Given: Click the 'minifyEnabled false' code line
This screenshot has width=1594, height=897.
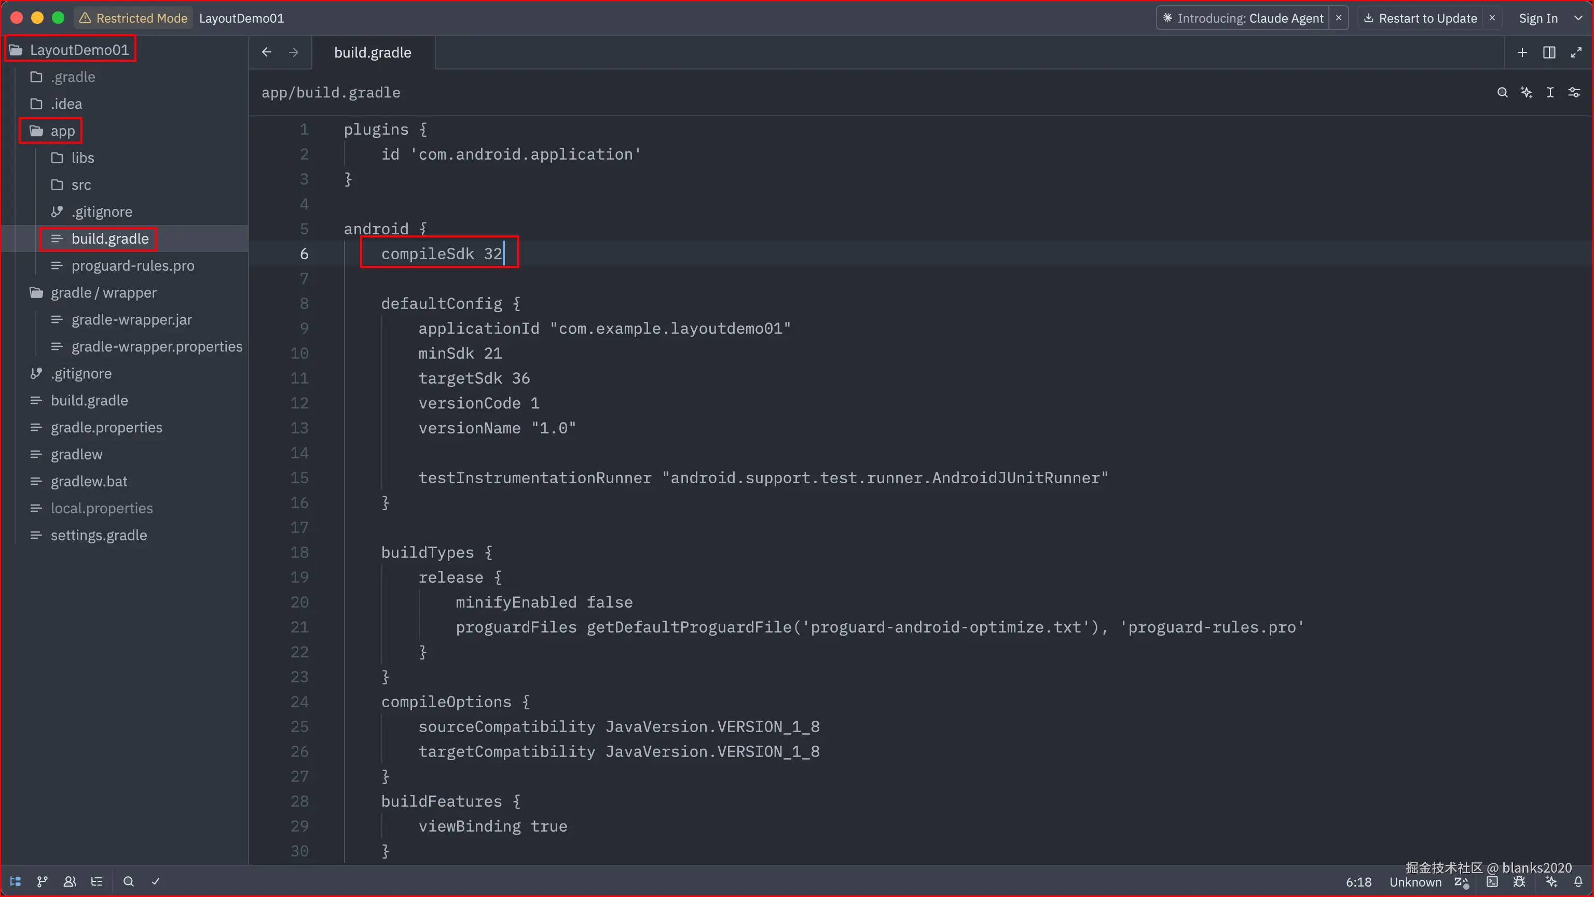Looking at the screenshot, I should tap(544, 602).
